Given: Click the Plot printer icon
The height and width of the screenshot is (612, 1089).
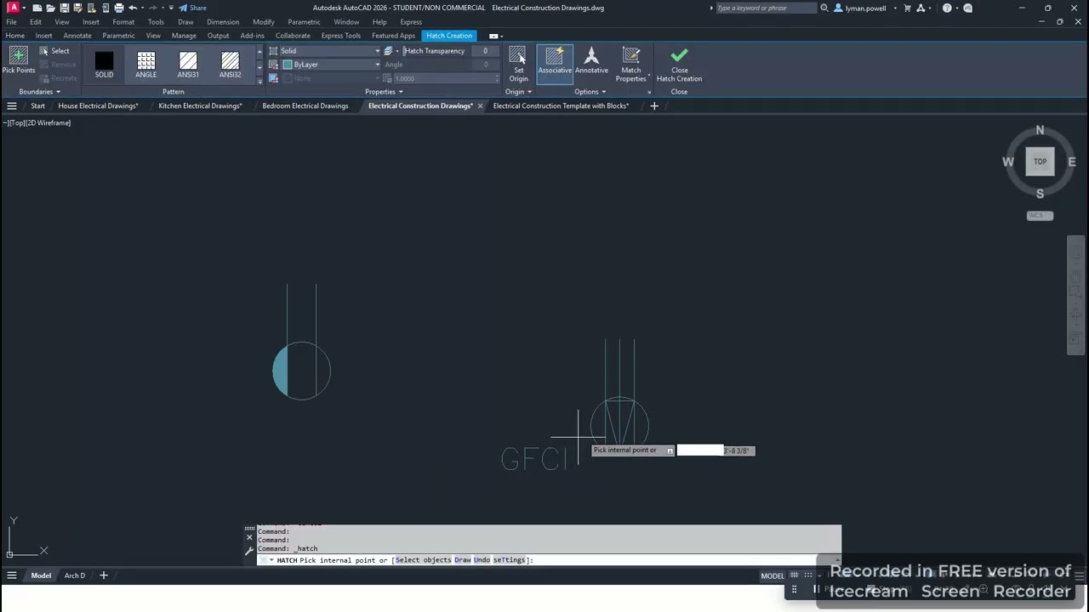Looking at the screenshot, I should [118, 8].
